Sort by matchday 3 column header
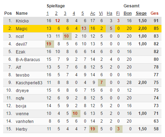 click(65, 13)
